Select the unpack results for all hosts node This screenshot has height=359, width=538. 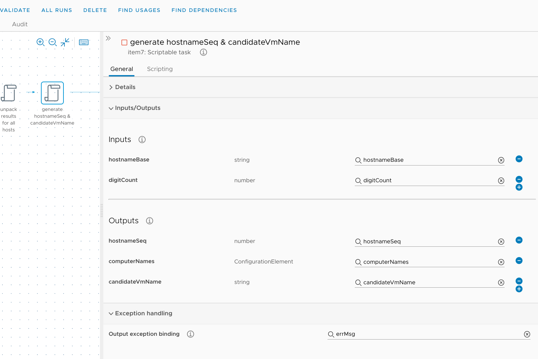[9, 93]
